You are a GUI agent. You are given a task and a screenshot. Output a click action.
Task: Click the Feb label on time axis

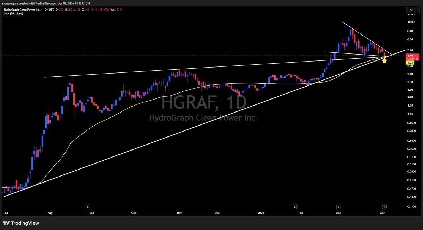(301, 213)
